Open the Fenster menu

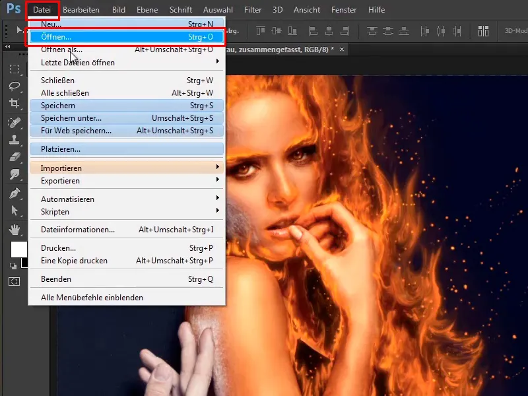(x=344, y=10)
